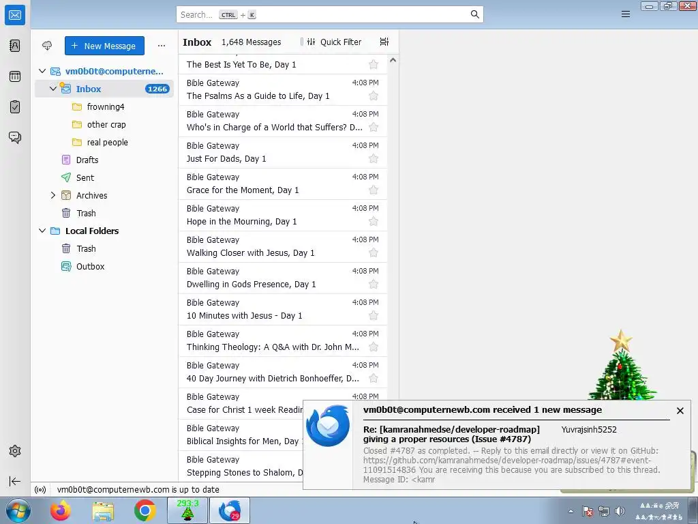The image size is (698, 524).
Task: Toggle the Quick Filter button
Action: coord(334,42)
